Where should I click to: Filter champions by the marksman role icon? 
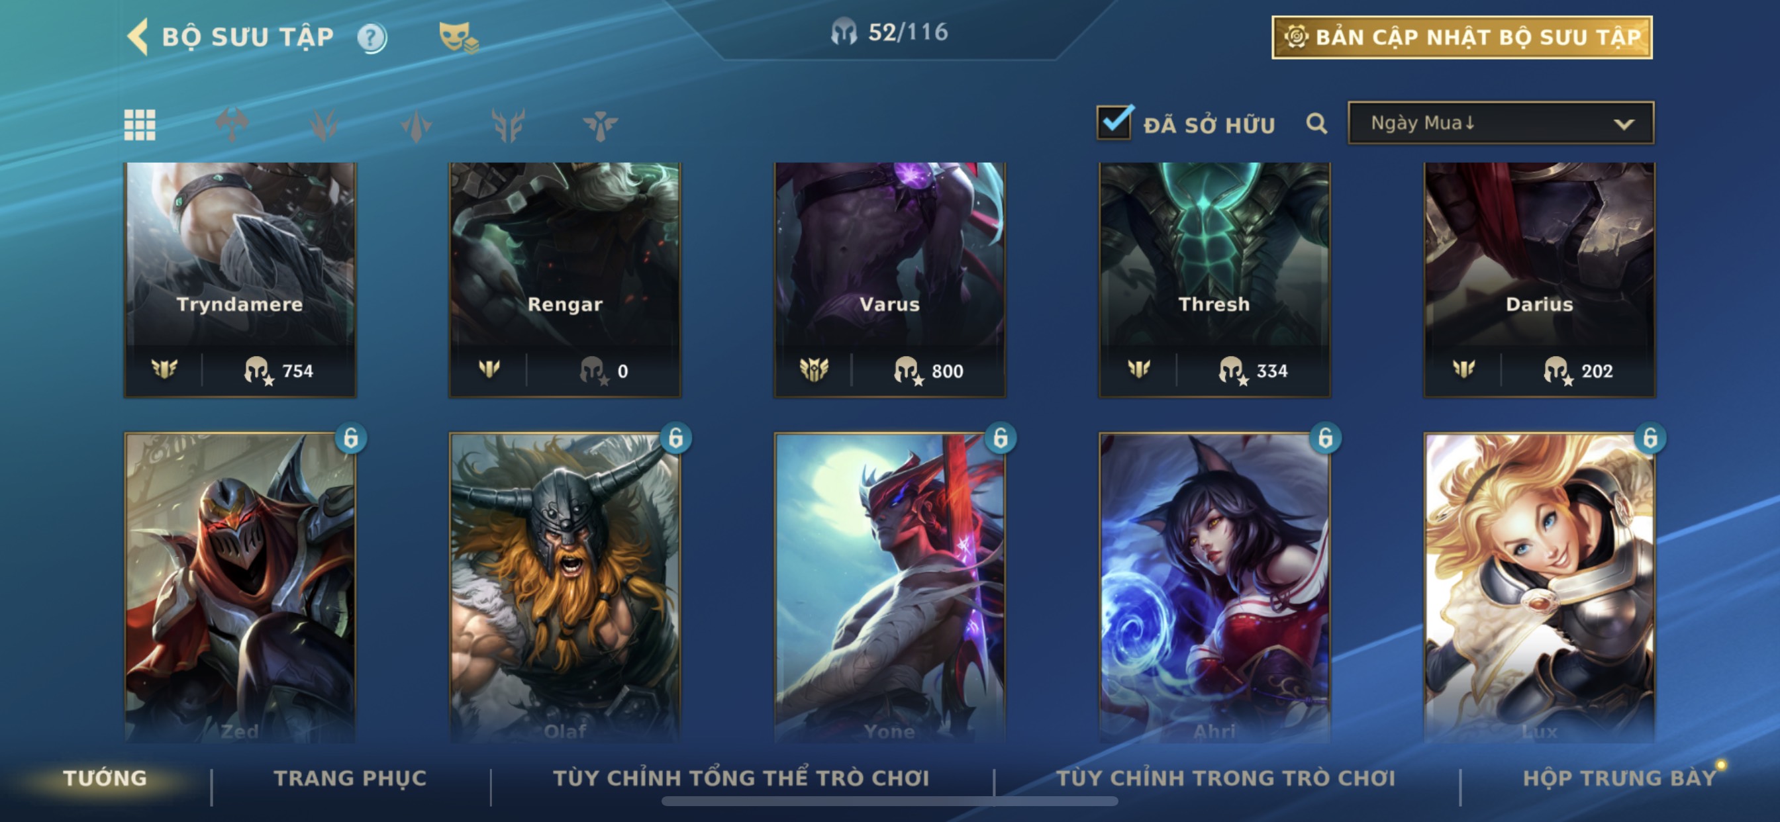click(508, 125)
